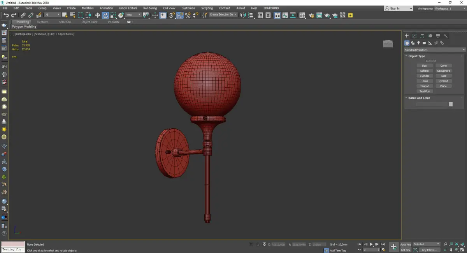Viewport: 467px width, 253px height.
Task: Click the yellow 3DGROUND toolbar icon
Action: [x=351, y=15]
